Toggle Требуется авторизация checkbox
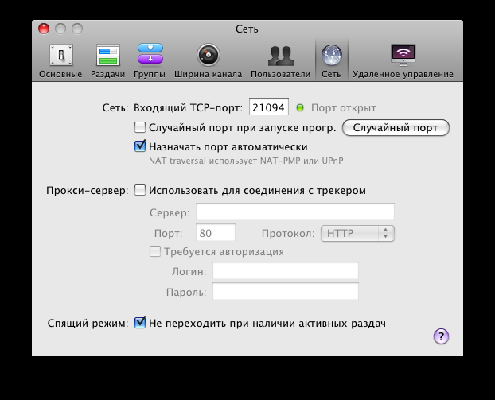 tap(154, 251)
